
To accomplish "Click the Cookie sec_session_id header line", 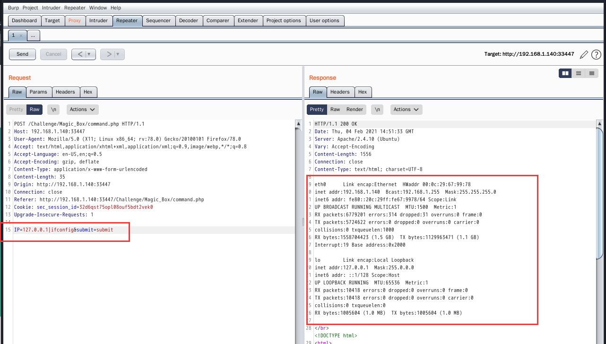I will (84, 207).
